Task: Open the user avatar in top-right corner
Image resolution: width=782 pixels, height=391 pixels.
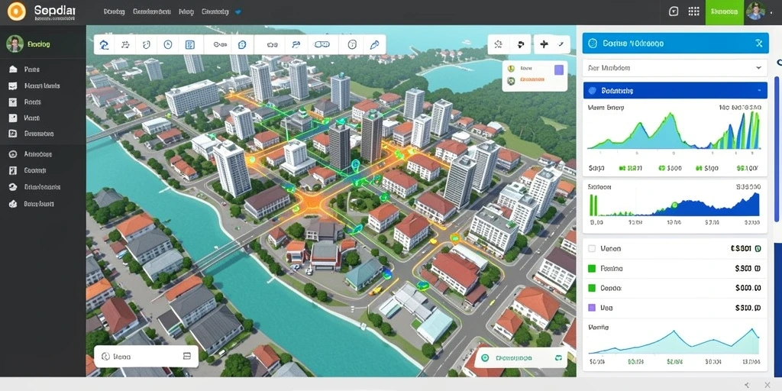Action: coord(755,11)
